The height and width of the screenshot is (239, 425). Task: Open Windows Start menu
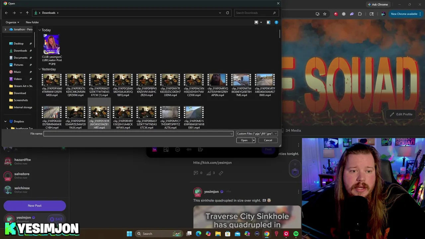pos(129,234)
